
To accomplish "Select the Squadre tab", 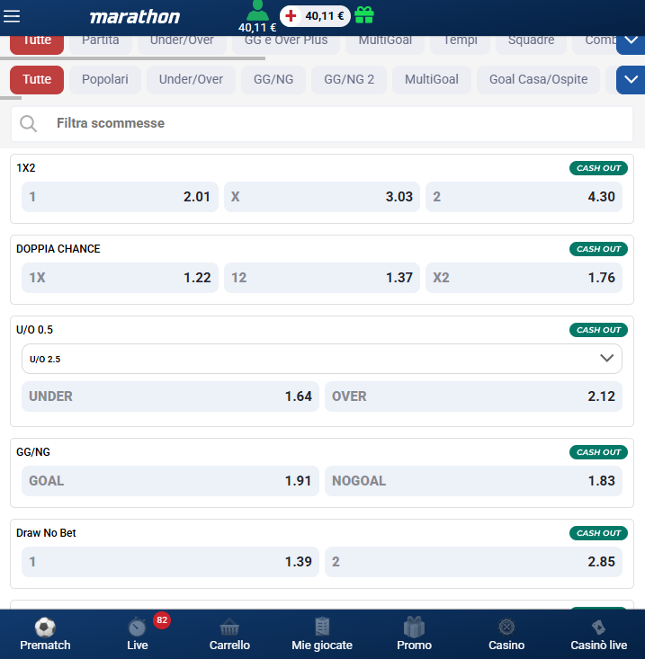I will click(x=531, y=45).
